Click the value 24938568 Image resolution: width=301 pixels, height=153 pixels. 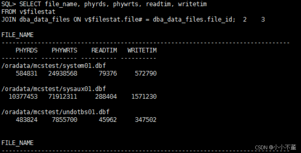tap(63, 73)
